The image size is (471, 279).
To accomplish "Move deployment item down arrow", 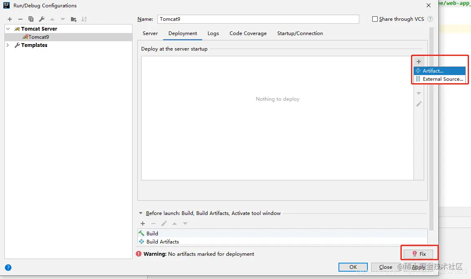I will coord(419,93).
